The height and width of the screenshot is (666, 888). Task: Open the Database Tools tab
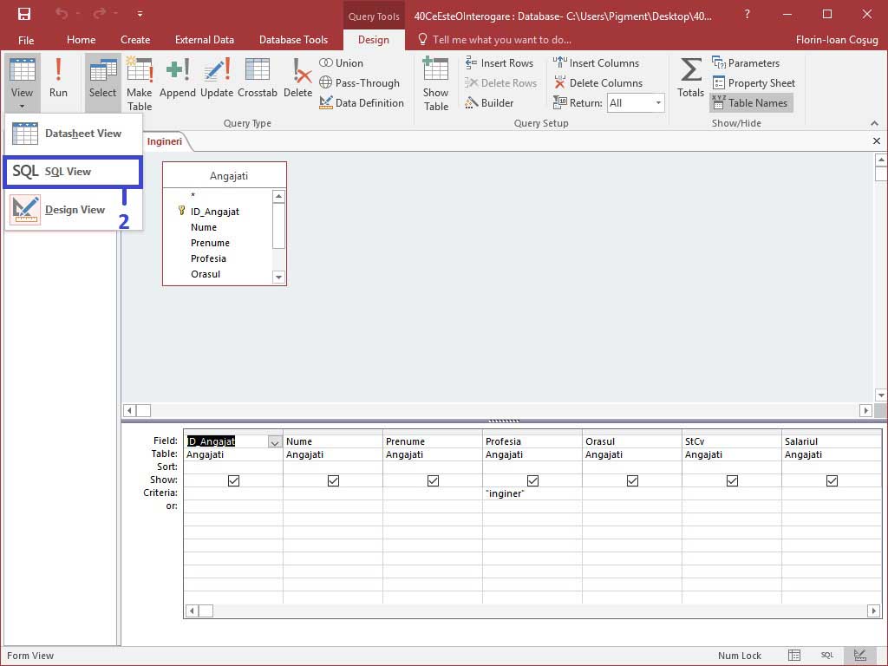pos(293,40)
